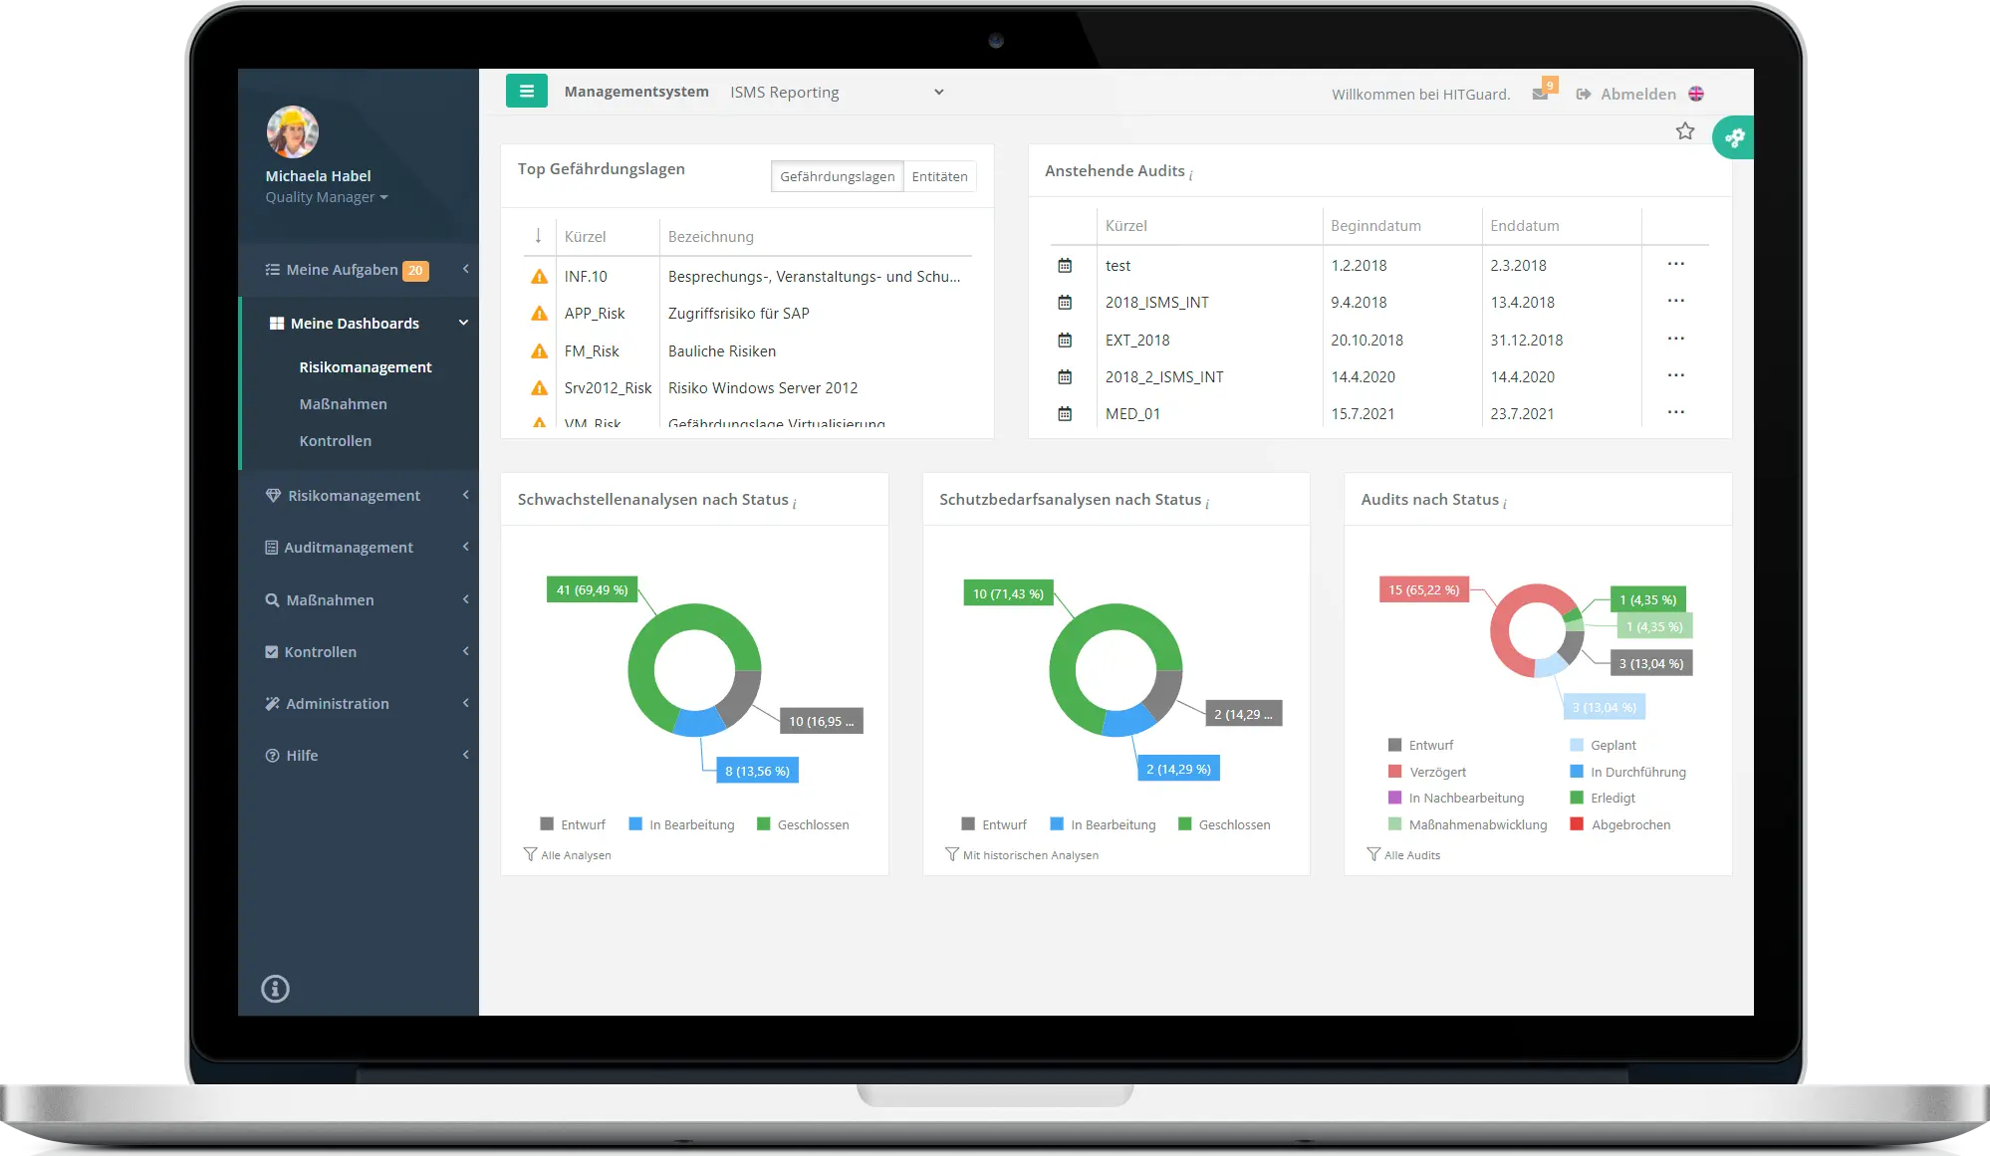Mark dashboard as favorite with the star icon

point(1685,130)
